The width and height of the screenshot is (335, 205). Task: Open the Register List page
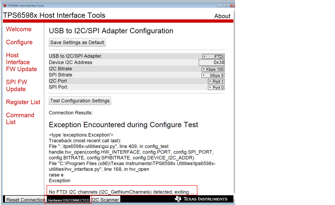pos(23,102)
